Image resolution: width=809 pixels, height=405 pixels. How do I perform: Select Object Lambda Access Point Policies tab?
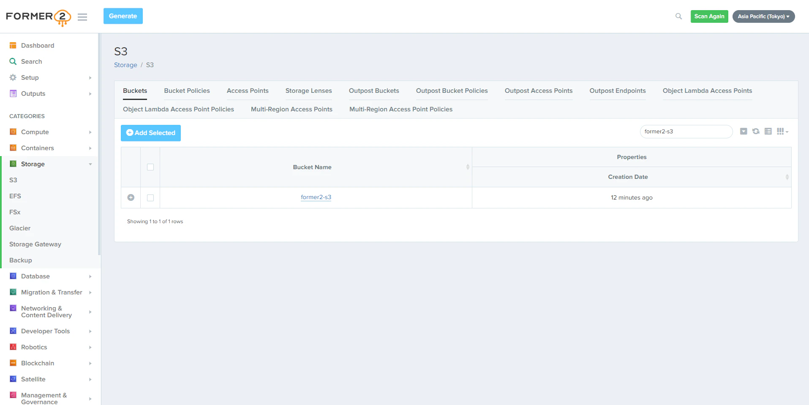pyautogui.click(x=178, y=109)
